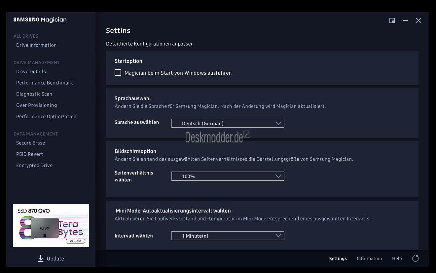
Task: Click the Update button
Action: tap(51, 258)
